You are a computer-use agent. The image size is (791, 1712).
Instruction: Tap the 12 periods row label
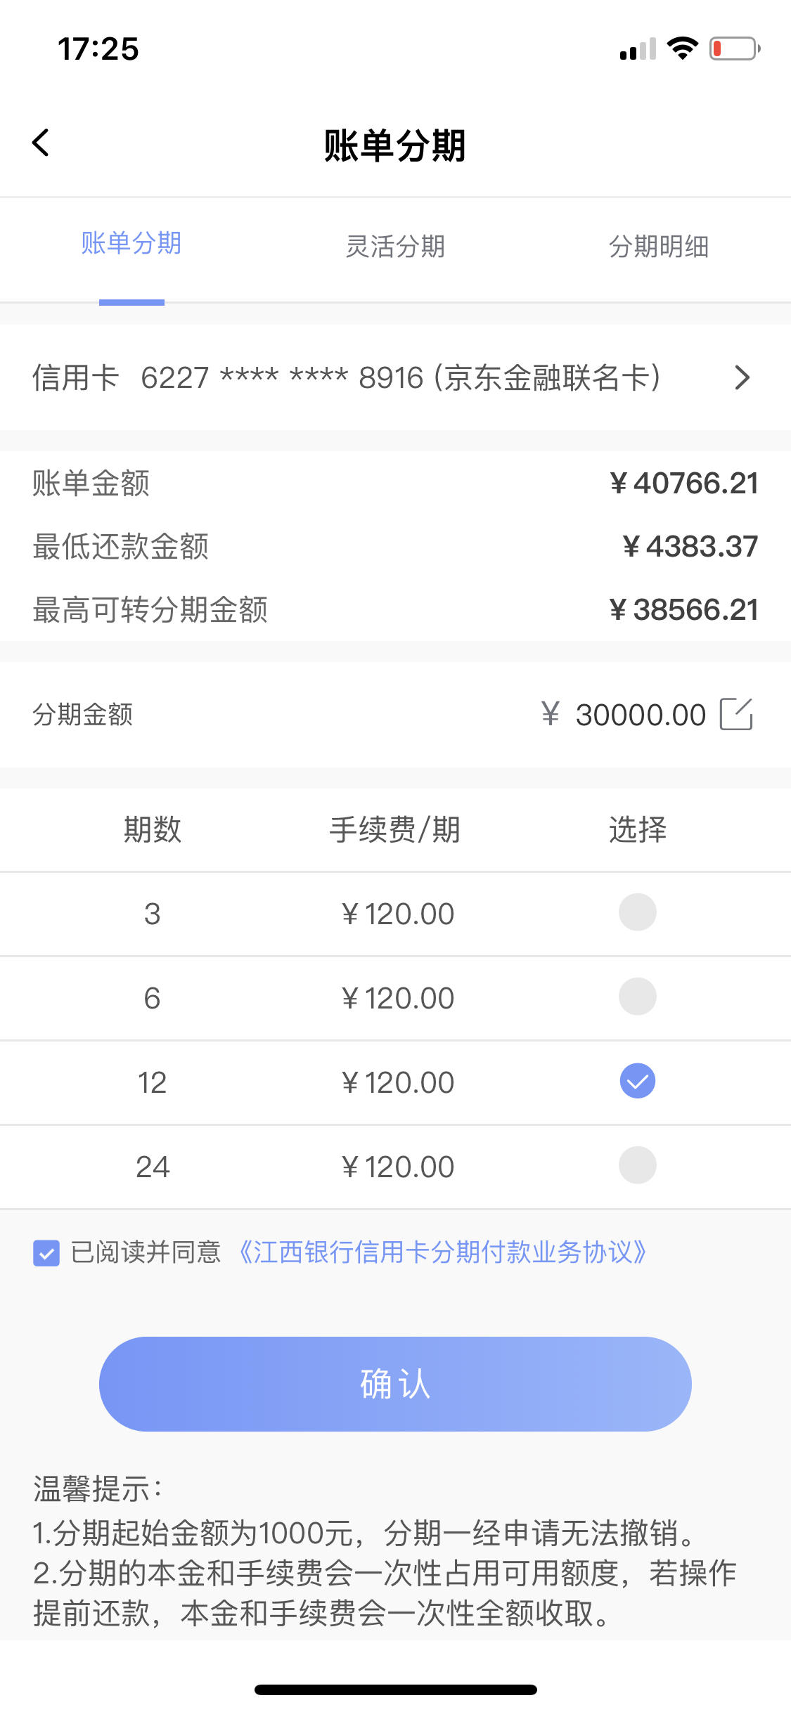pos(152,1082)
